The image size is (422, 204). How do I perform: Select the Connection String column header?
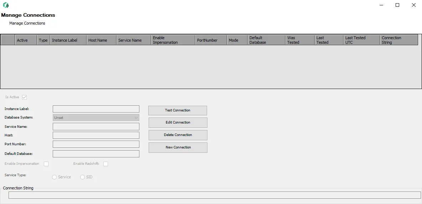pos(399,40)
